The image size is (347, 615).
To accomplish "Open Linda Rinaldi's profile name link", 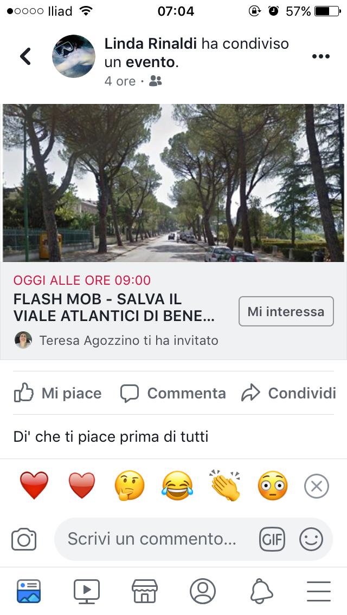I will (151, 43).
